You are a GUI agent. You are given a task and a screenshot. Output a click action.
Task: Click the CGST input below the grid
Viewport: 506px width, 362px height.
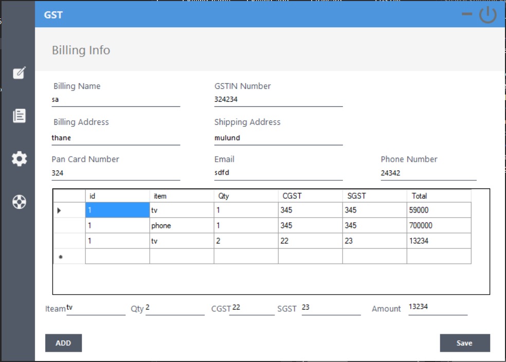[x=251, y=308]
